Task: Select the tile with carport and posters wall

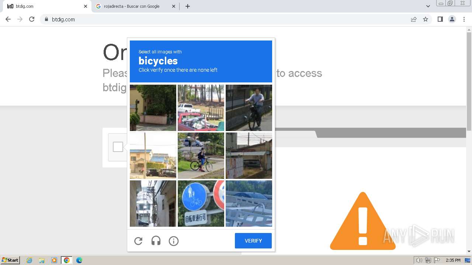Action: click(x=249, y=156)
